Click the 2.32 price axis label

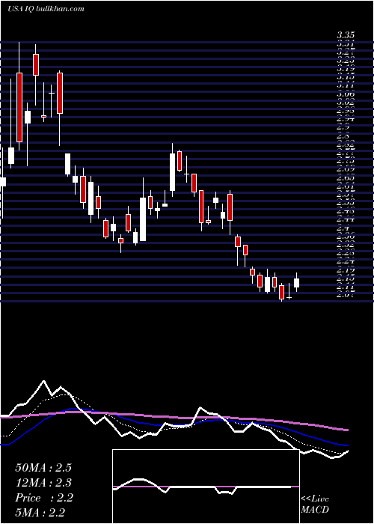(346, 245)
